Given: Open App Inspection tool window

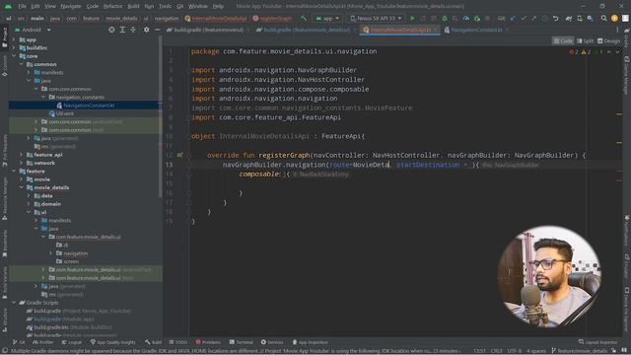Looking at the screenshot, I should pyautogui.click(x=311, y=342).
